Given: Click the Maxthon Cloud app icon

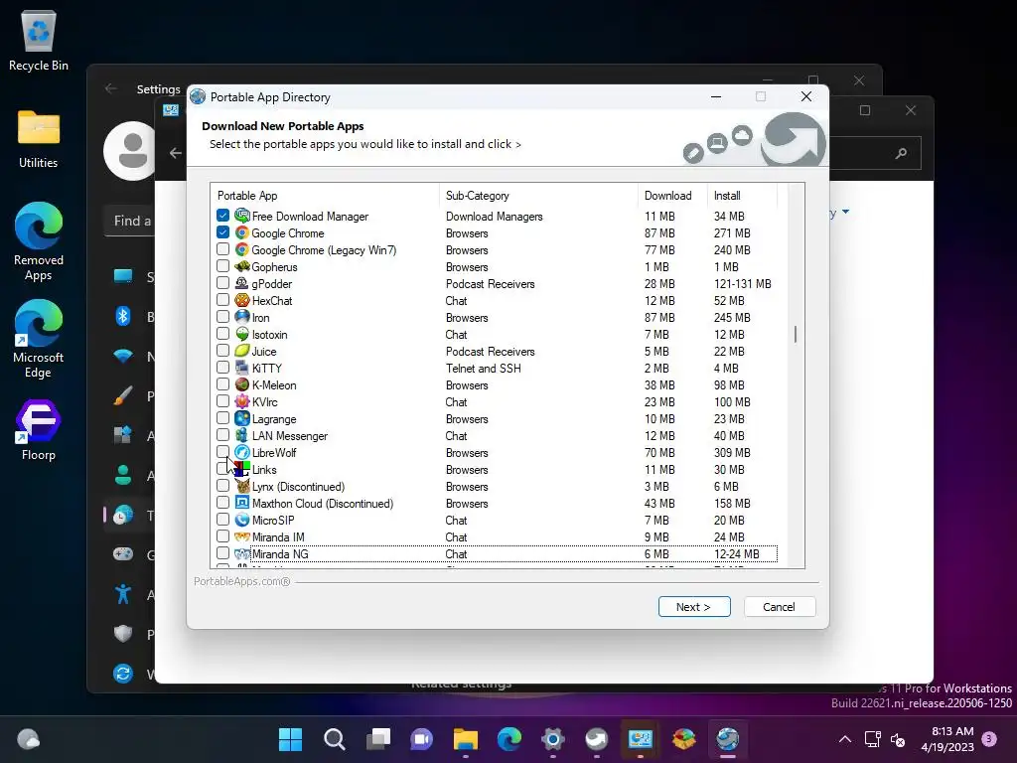Looking at the screenshot, I should 242,503.
